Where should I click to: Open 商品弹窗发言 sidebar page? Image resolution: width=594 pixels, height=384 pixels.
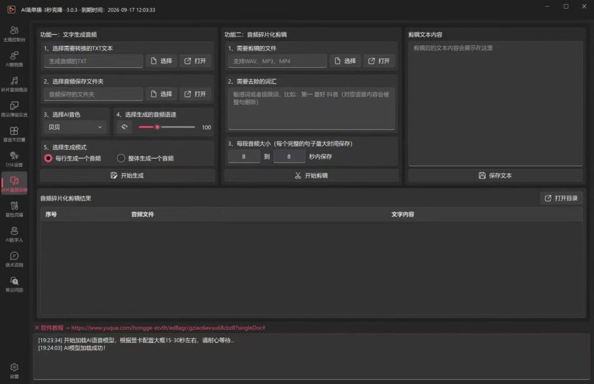14,109
